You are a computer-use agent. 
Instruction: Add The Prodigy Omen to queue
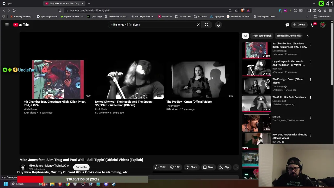click(x=268, y=87)
